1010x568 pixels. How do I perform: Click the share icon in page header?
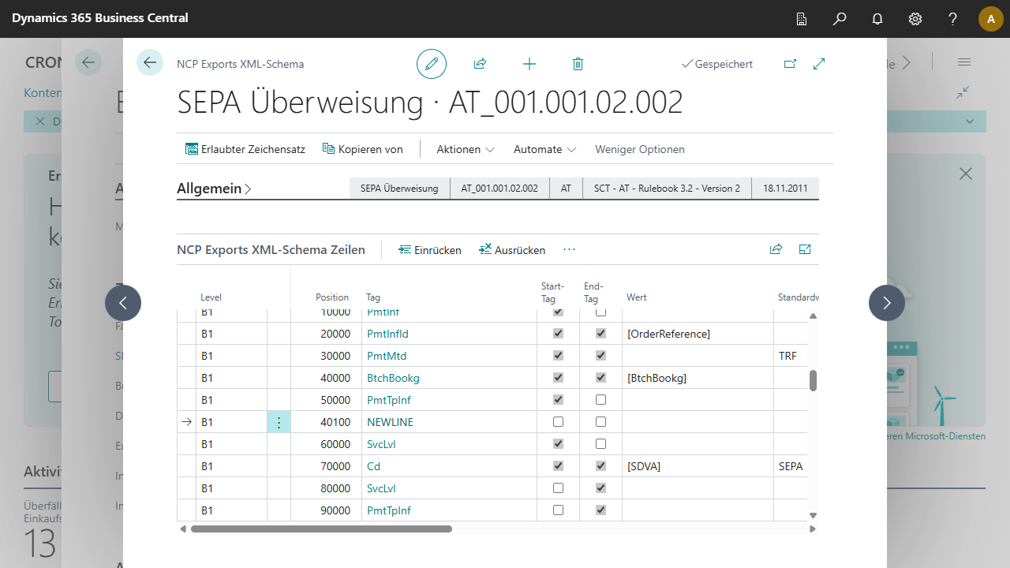(x=480, y=64)
